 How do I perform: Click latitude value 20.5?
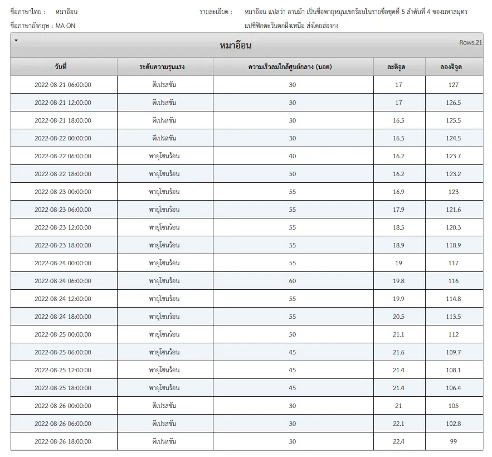398,317
